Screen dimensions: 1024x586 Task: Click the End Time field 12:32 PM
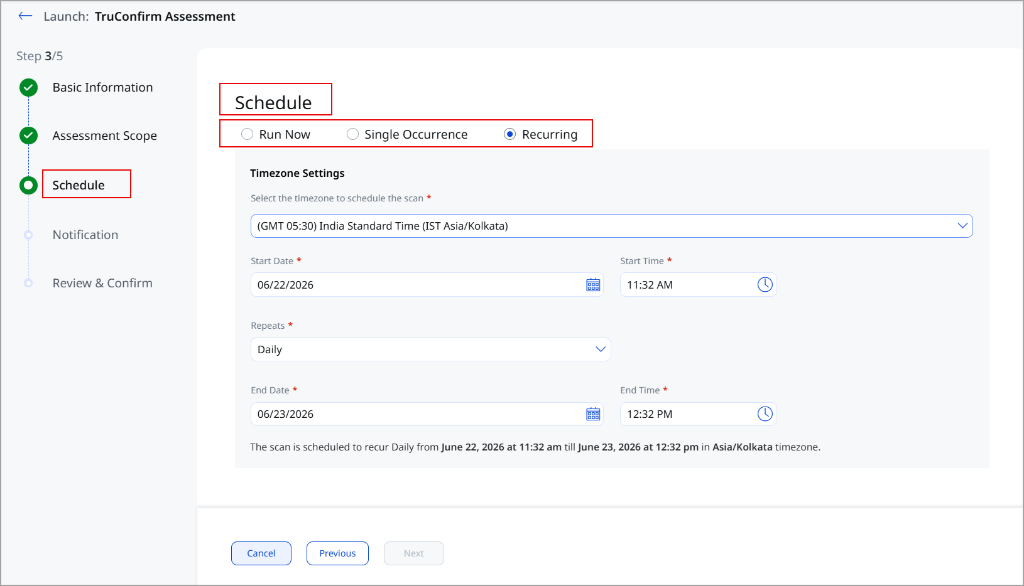tap(698, 414)
